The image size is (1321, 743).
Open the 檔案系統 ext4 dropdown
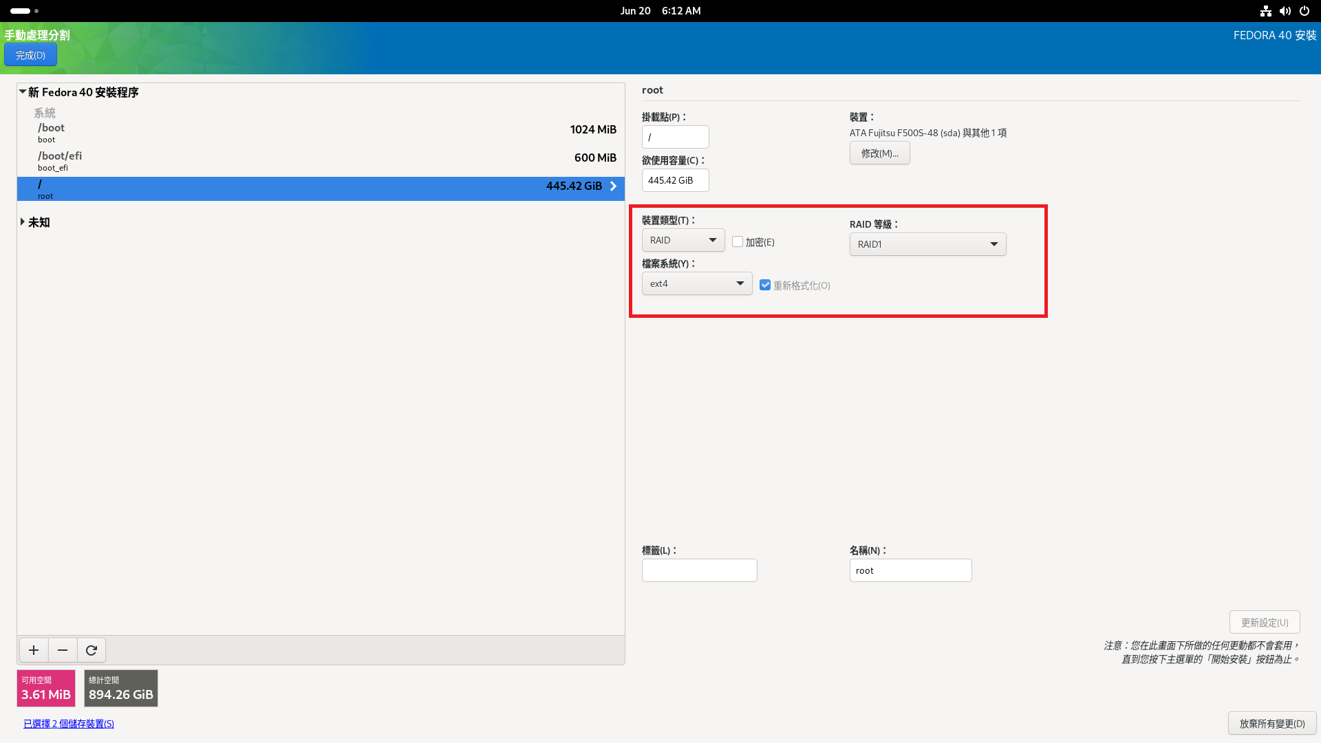697,283
